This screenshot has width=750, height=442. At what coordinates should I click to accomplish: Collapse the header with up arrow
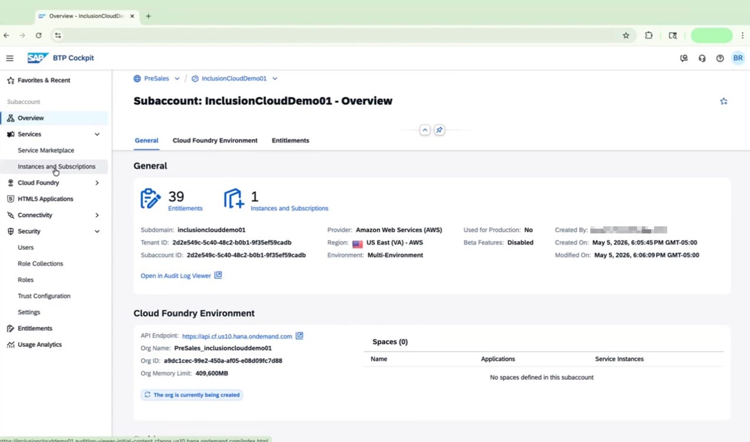[x=425, y=130]
